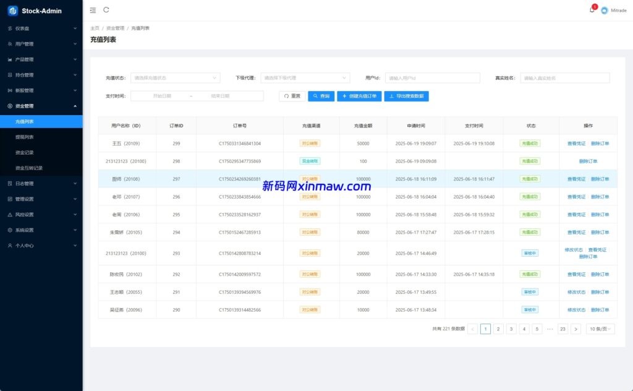The width and height of the screenshot is (633, 391).
Task: Open the 充值状态 dropdown
Action: [175, 78]
